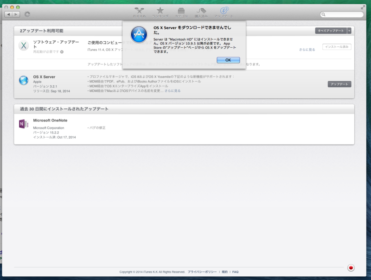The width and height of the screenshot is (371, 280).
Task: Click さらに見る link in OS X Server description
Action: [173, 91]
